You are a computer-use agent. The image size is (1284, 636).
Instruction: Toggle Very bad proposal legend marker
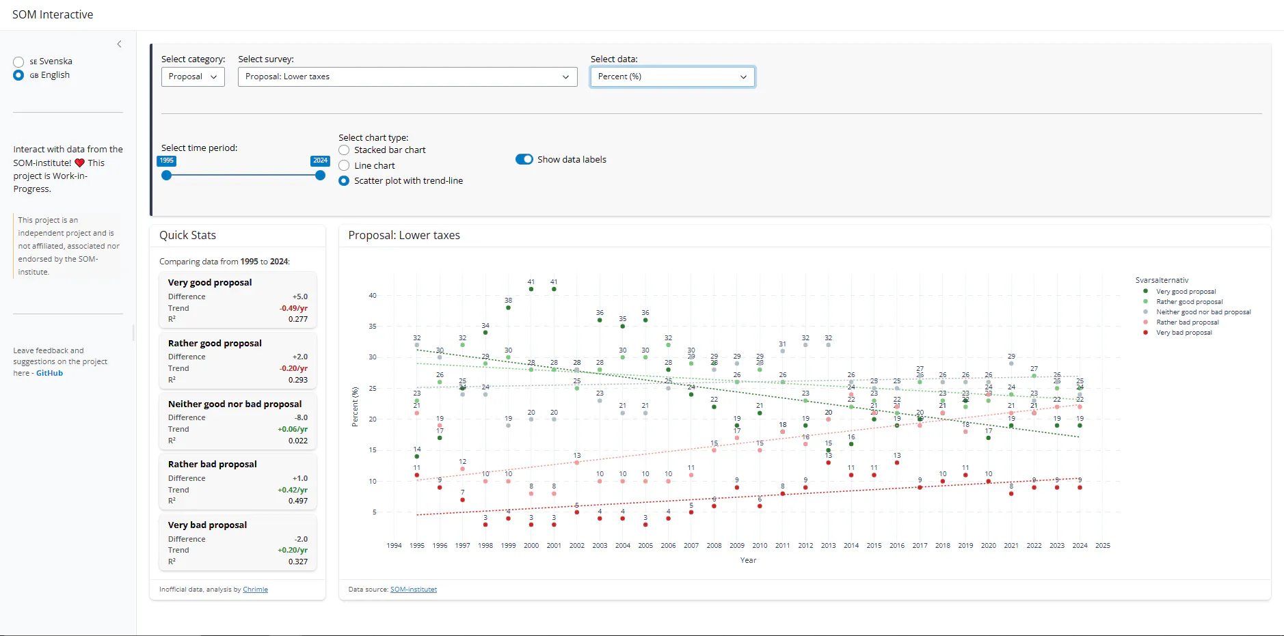(1145, 332)
